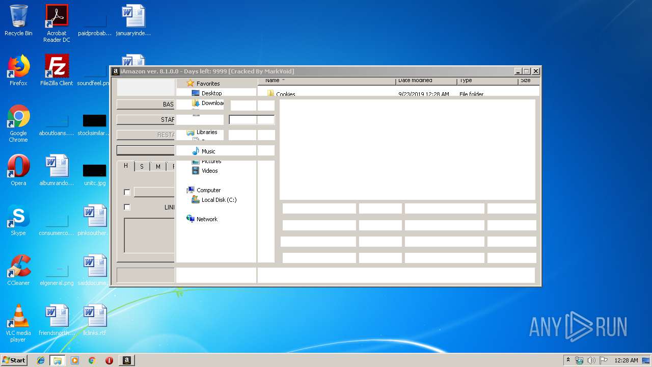Open the Music library
This screenshot has height=367, width=652.
pos(204,151)
